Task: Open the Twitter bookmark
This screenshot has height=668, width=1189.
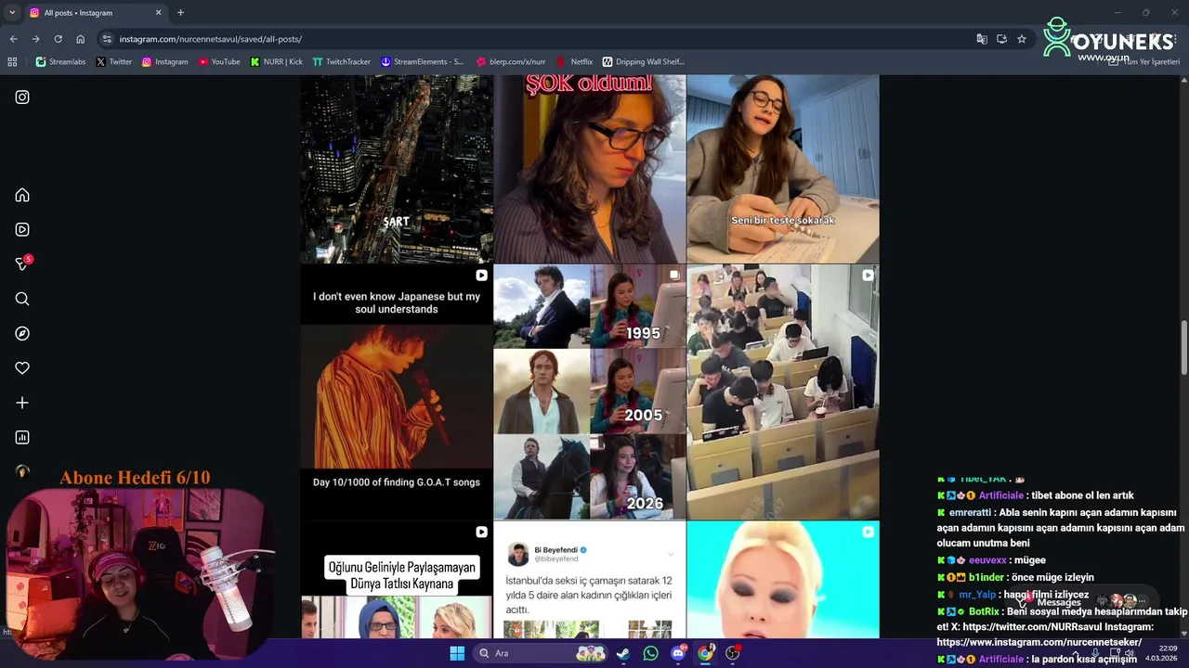Action: (x=114, y=62)
